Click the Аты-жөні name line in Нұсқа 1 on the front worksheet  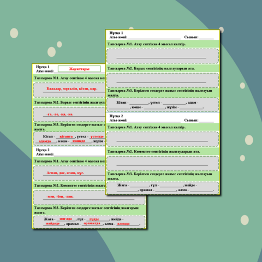pos(154,39)
